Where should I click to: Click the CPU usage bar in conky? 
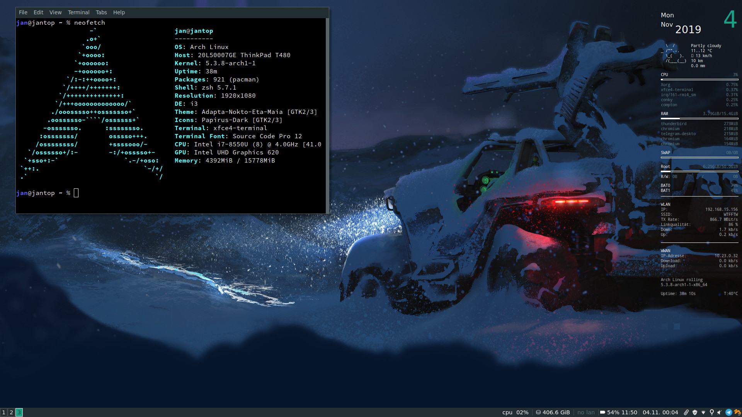coord(699,80)
